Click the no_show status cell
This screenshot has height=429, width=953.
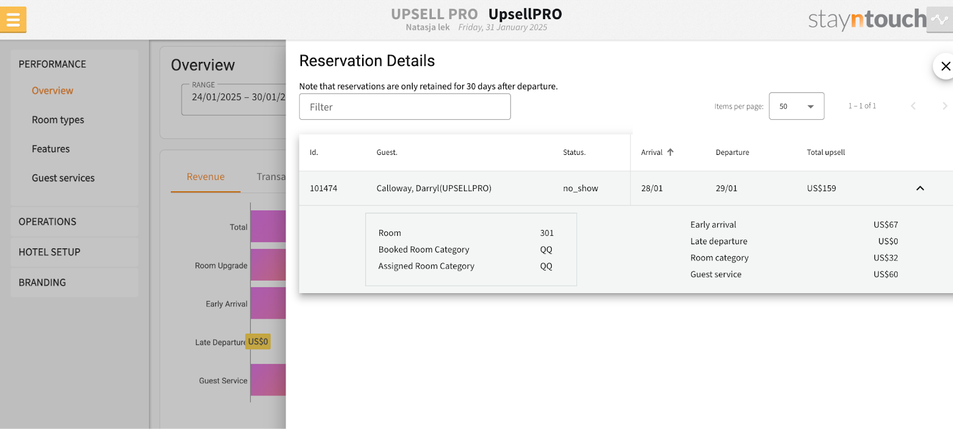(x=580, y=188)
